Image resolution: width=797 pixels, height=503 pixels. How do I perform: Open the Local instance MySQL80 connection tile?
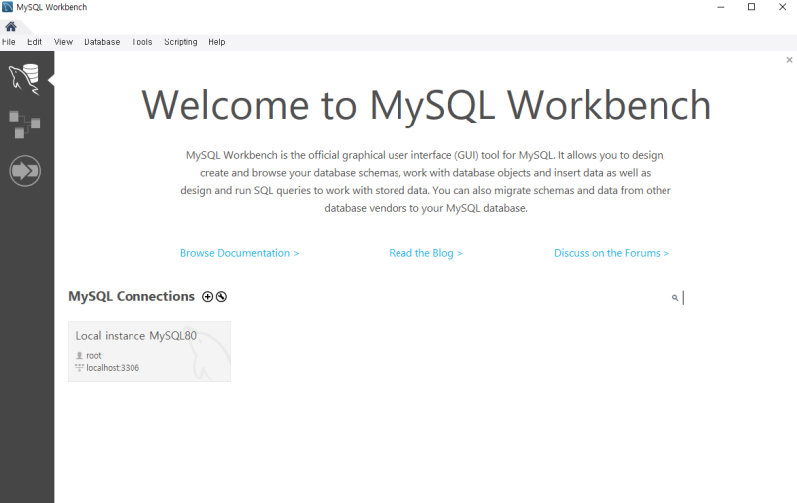(x=149, y=351)
